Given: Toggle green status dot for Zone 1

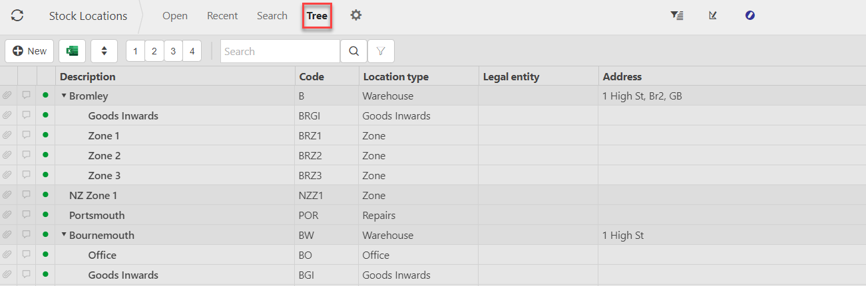Looking at the screenshot, I should [x=45, y=135].
